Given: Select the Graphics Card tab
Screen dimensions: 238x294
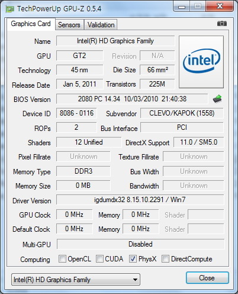Looking at the screenshot, I should point(31,24).
